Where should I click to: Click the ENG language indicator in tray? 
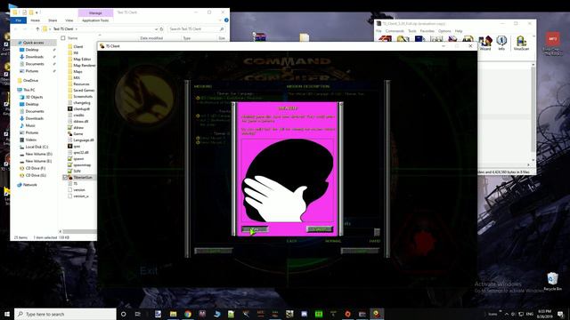point(530,314)
